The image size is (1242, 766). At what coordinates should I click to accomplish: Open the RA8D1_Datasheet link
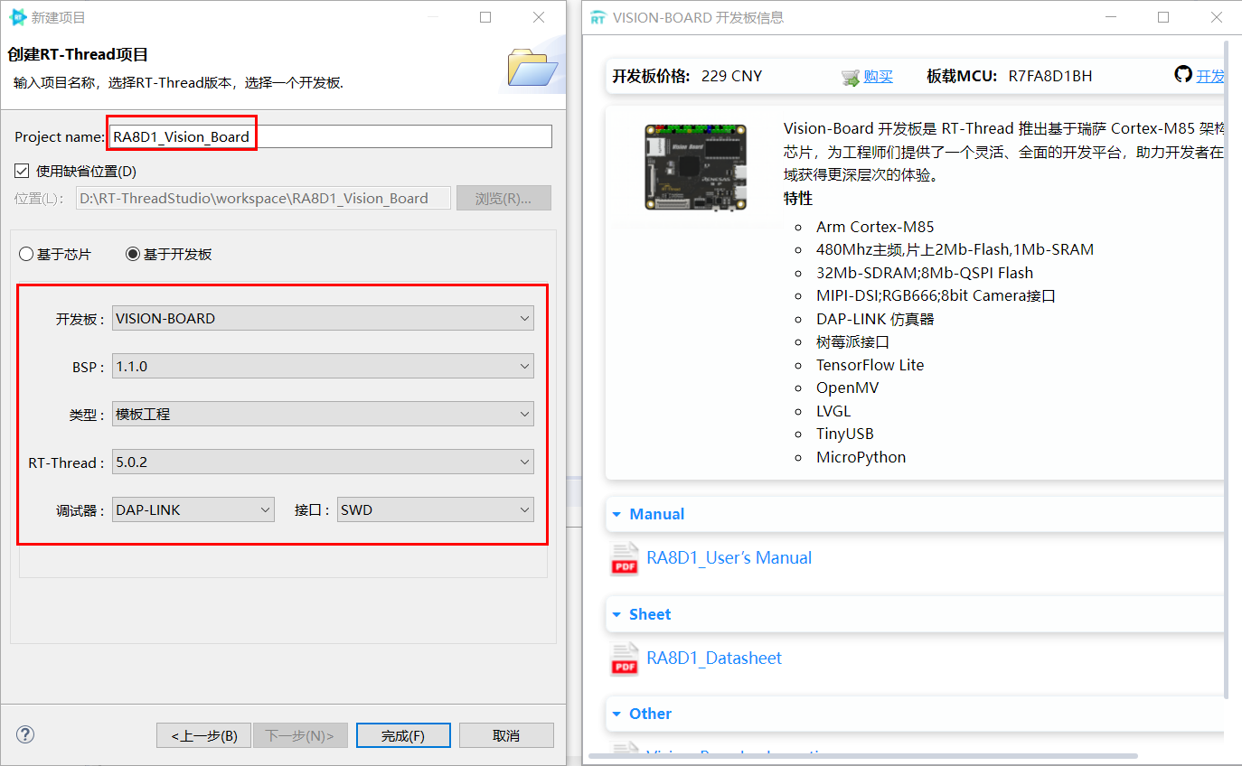pos(714,658)
